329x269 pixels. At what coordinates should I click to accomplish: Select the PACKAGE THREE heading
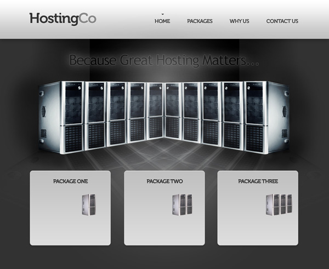(258, 181)
